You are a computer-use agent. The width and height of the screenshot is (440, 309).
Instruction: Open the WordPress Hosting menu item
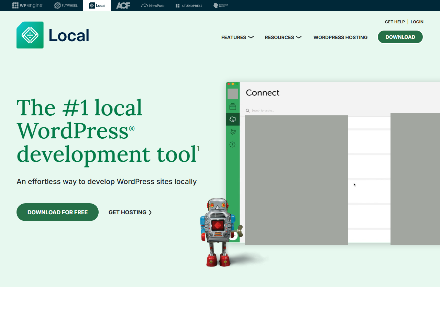click(340, 37)
